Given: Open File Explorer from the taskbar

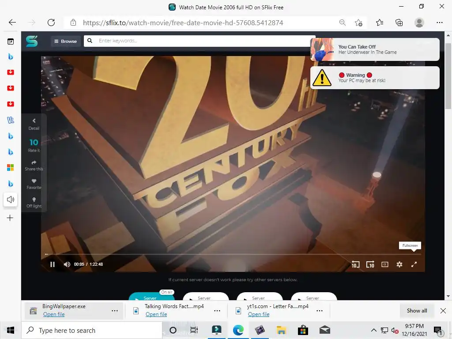Looking at the screenshot, I should click(281, 330).
